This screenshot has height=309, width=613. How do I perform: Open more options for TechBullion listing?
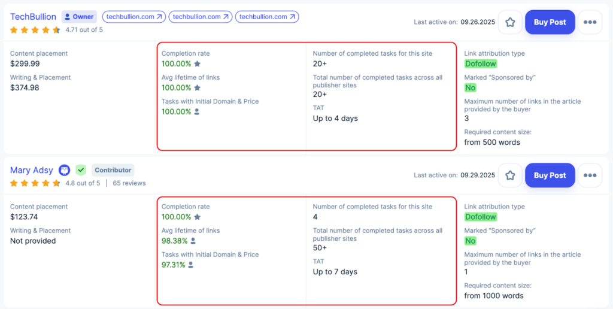pyautogui.click(x=590, y=22)
